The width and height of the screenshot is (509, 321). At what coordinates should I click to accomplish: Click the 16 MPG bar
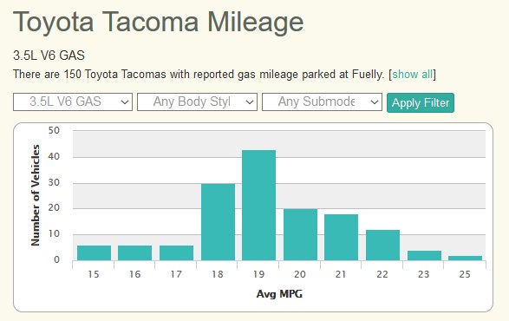[x=134, y=252]
